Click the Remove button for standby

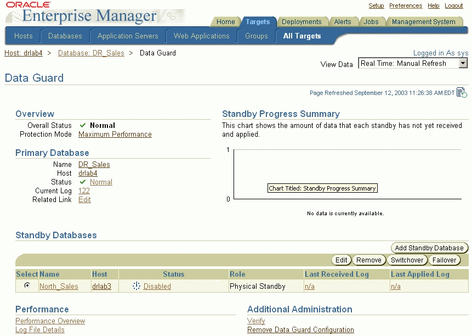368,260
